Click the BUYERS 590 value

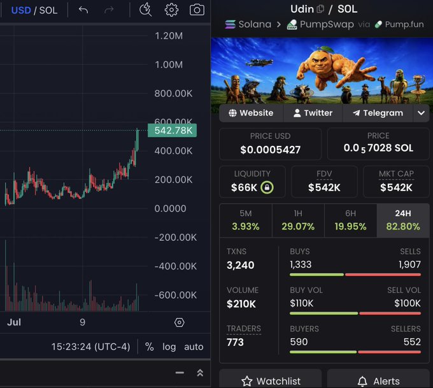coord(299,342)
